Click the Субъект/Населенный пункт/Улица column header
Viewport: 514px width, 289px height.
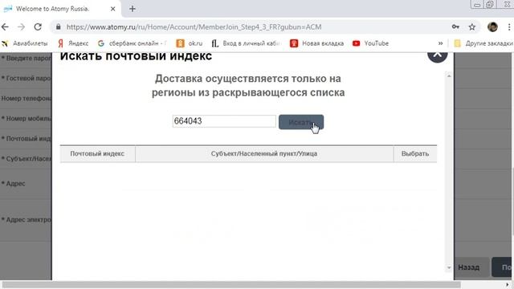coord(264,153)
